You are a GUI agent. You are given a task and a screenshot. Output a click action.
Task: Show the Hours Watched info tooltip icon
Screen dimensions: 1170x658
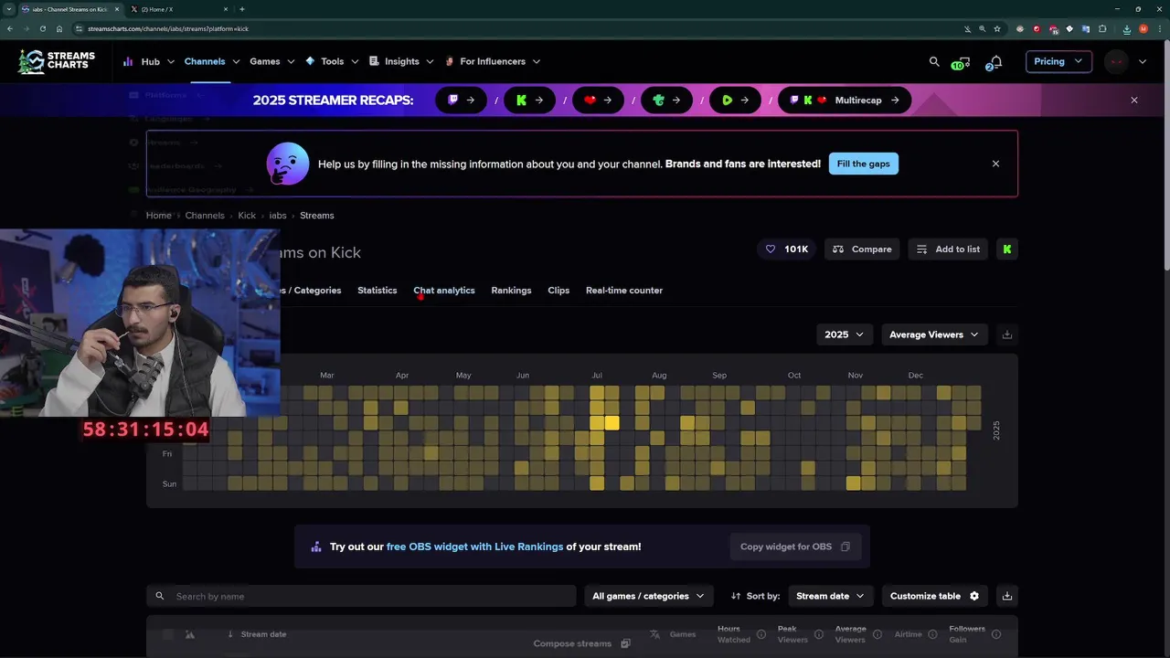point(761,634)
